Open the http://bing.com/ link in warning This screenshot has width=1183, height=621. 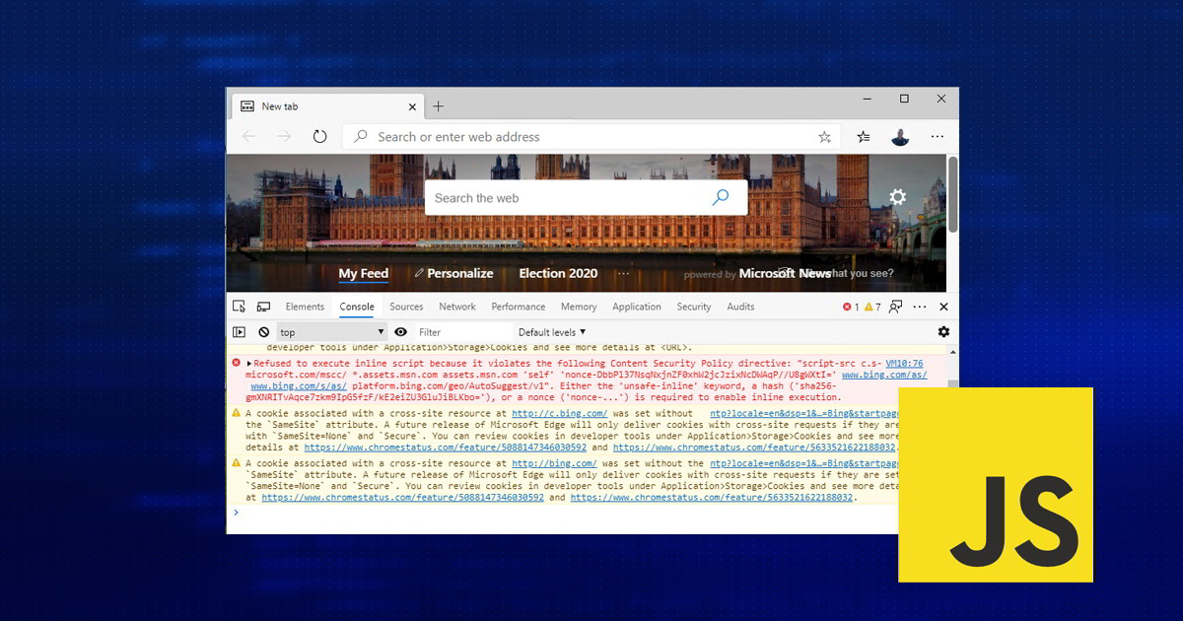pyautogui.click(x=554, y=463)
